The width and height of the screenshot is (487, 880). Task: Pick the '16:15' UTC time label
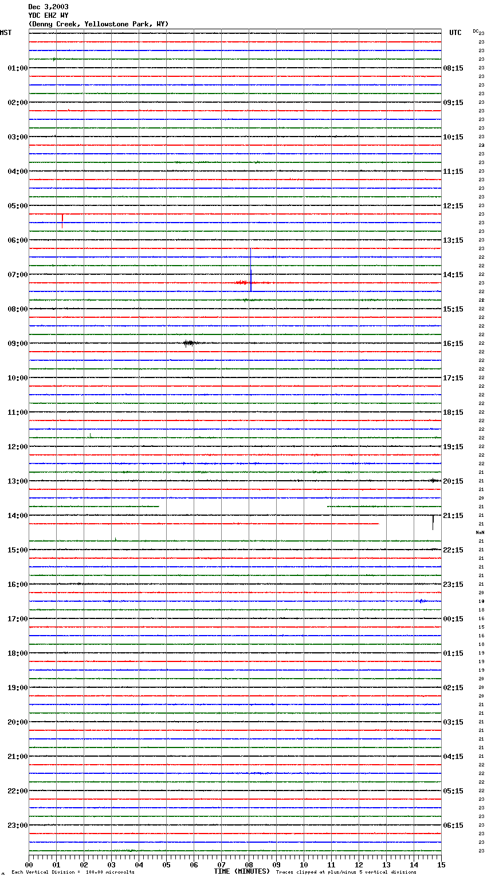pos(453,344)
